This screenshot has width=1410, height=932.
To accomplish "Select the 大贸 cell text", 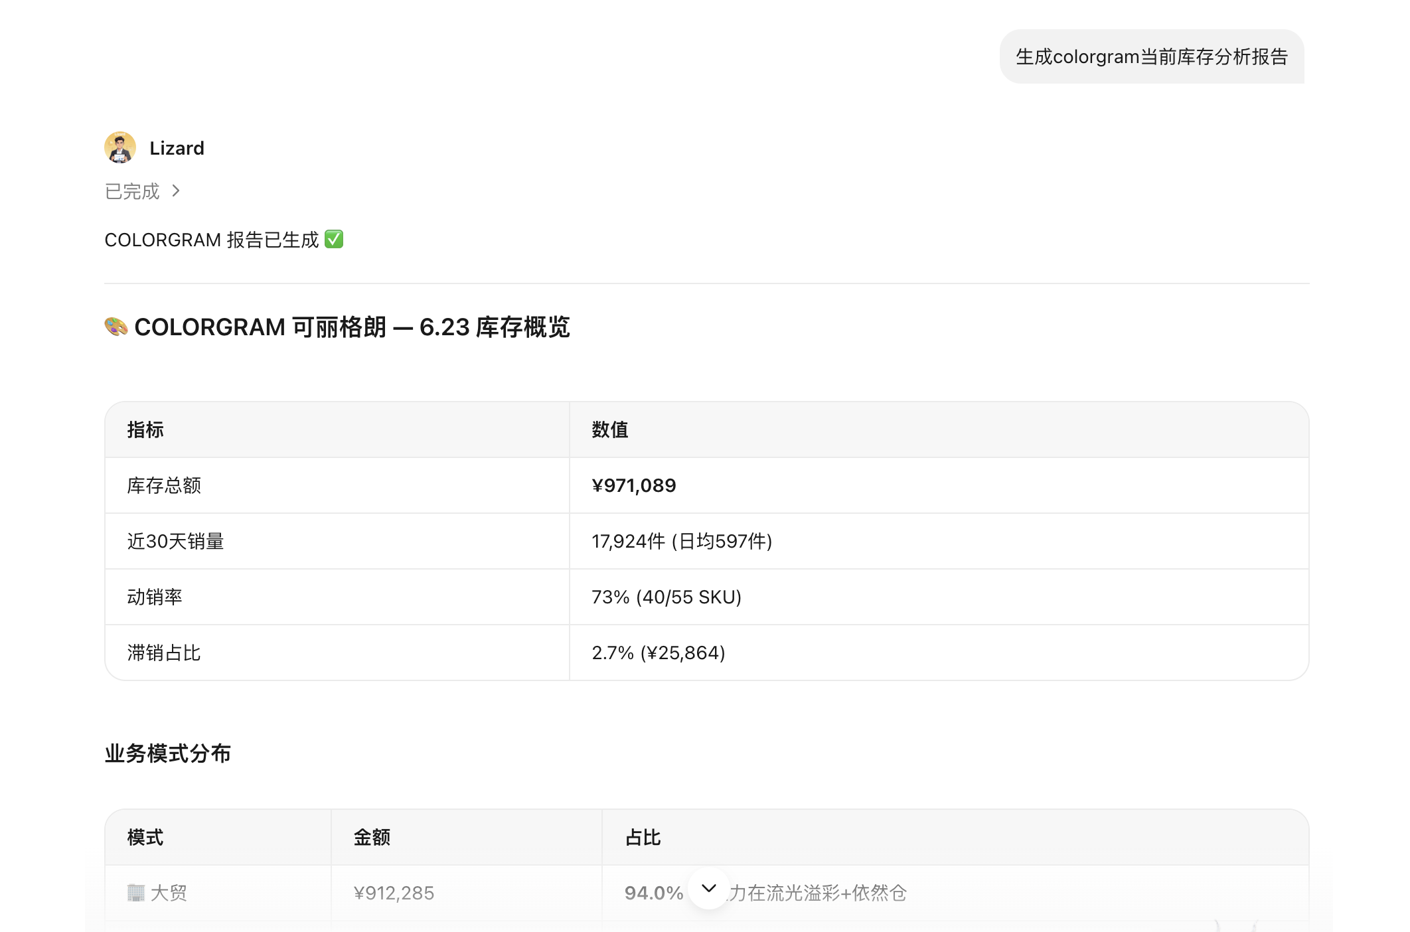I will click(169, 893).
